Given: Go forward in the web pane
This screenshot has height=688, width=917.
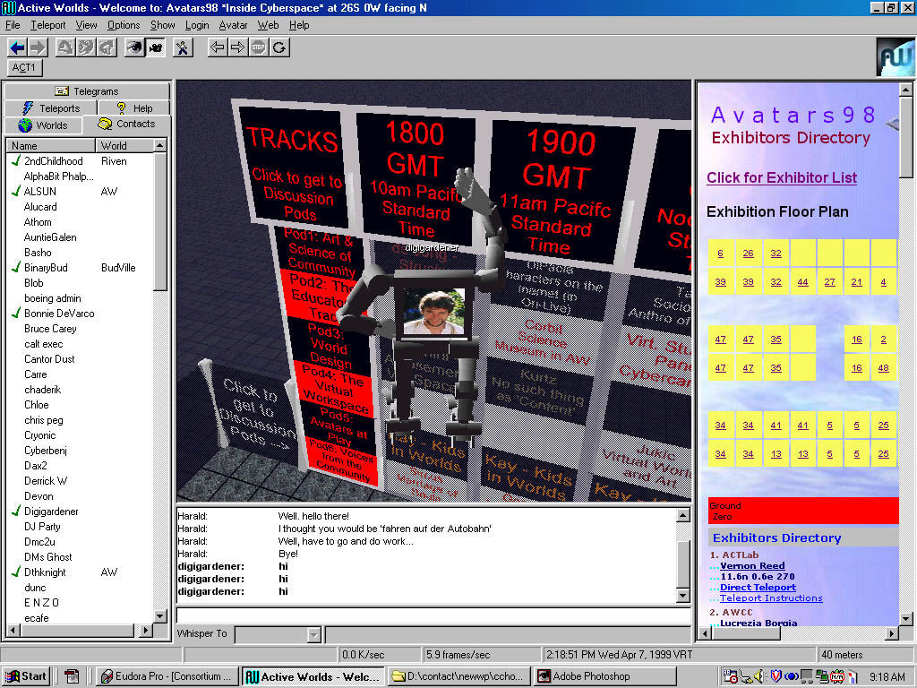Looking at the screenshot, I should tap(237, 47).
